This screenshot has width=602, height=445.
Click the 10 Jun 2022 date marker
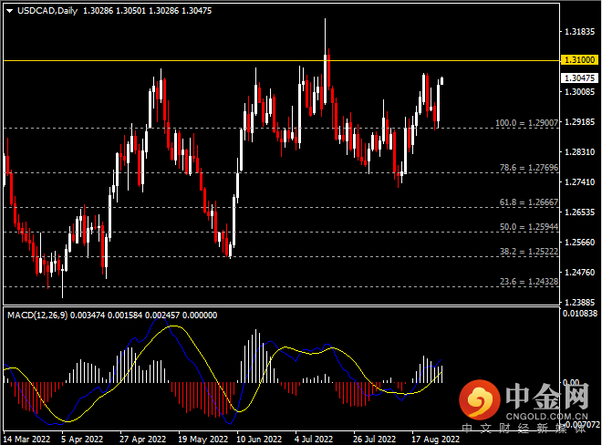pos(259,439)
